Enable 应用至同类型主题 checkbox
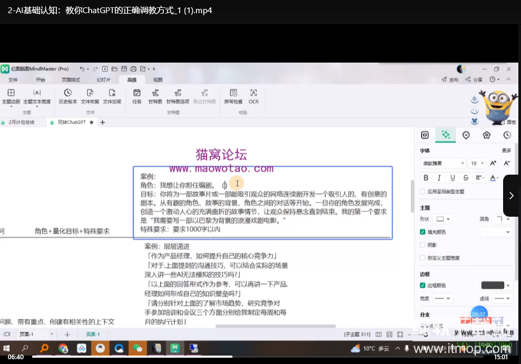This screenshot has height=364, width=521. pos(423,191)
